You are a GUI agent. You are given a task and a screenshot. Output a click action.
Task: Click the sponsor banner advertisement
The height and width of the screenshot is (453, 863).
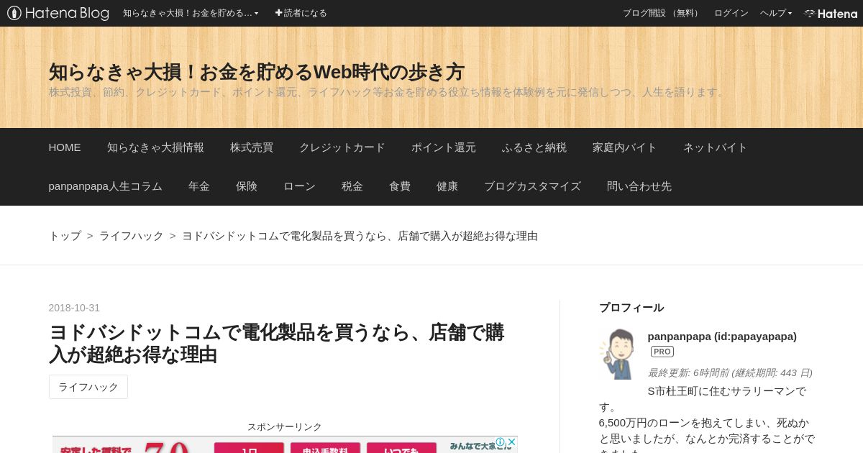pyautogui.click(x=285, y=444)
